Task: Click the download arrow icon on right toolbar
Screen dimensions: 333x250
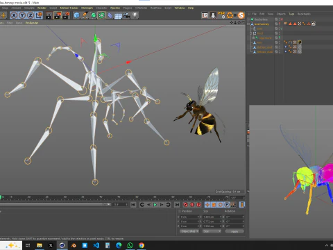Action: 213,15
